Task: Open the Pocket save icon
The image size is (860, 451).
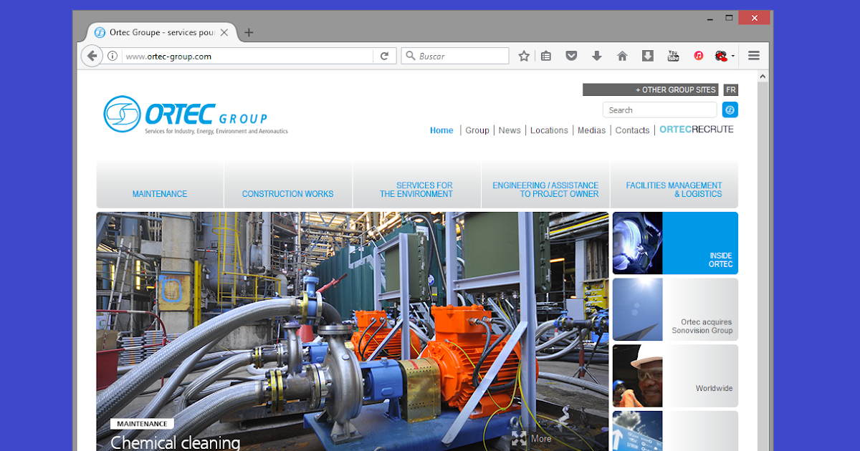Action: (x=571, y=55)
